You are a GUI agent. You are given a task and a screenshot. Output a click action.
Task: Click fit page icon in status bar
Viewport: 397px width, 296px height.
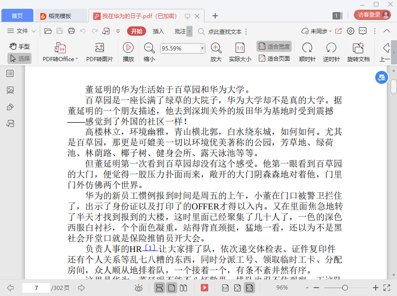[237, 288]
